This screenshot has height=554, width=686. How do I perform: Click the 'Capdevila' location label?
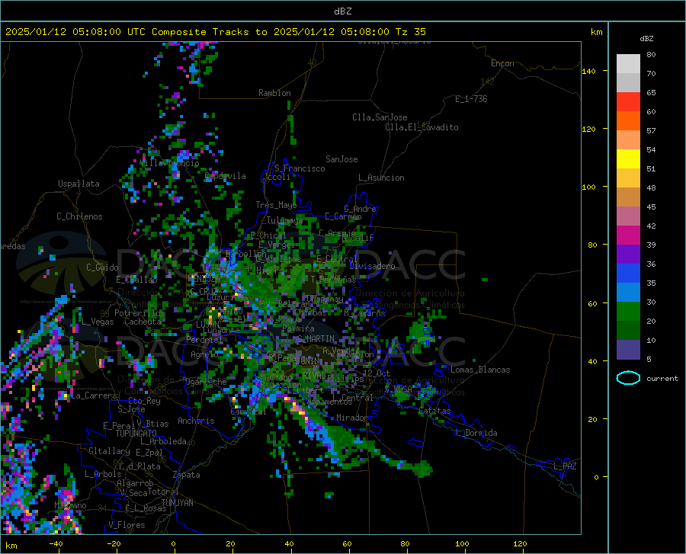coord(226,176)
